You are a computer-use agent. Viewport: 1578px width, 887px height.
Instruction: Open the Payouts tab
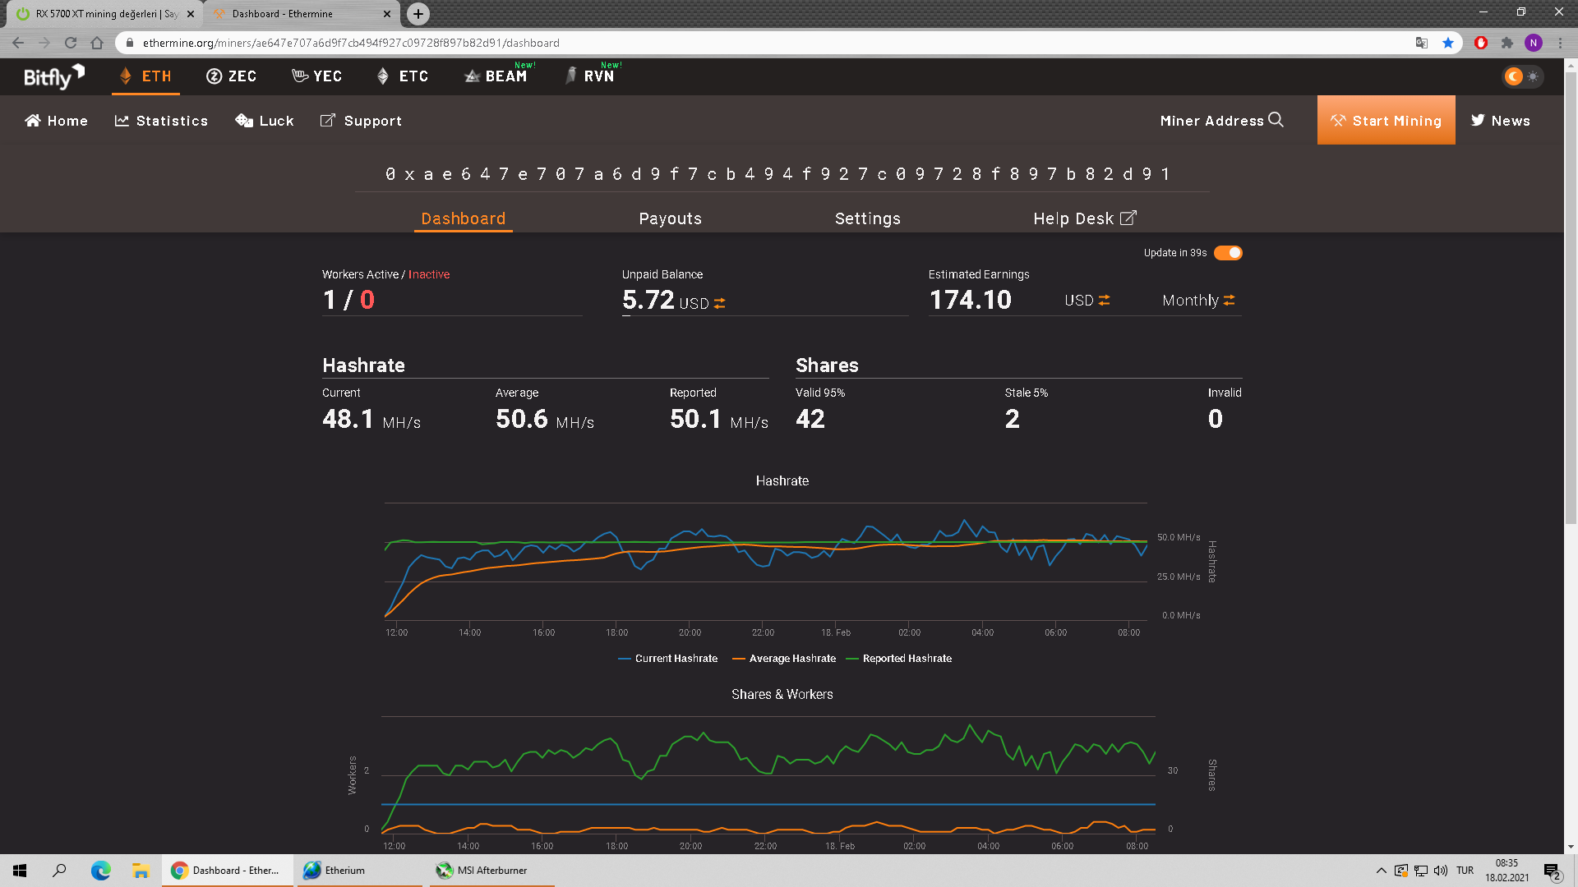pos(670,218)
